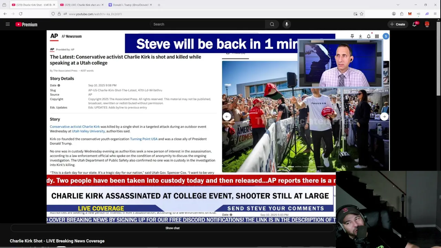441x248 pixels.
Task: Click the 'LIVE COVERAGE' yellow label
Action: pos(101,208)
